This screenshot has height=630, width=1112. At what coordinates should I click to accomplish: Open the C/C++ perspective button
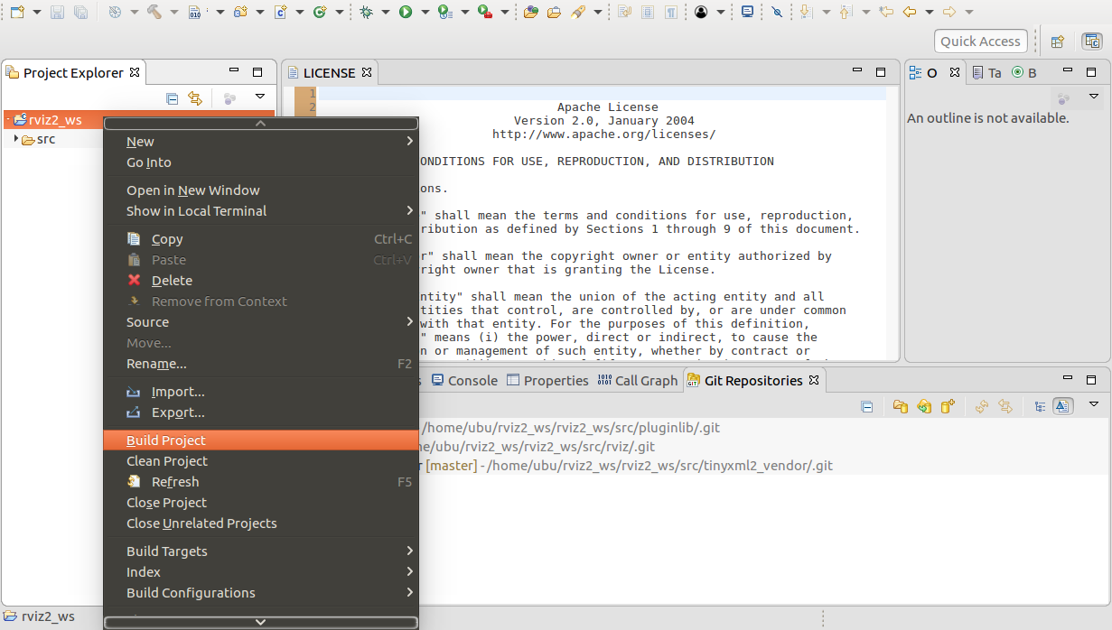pos(1092,42)
